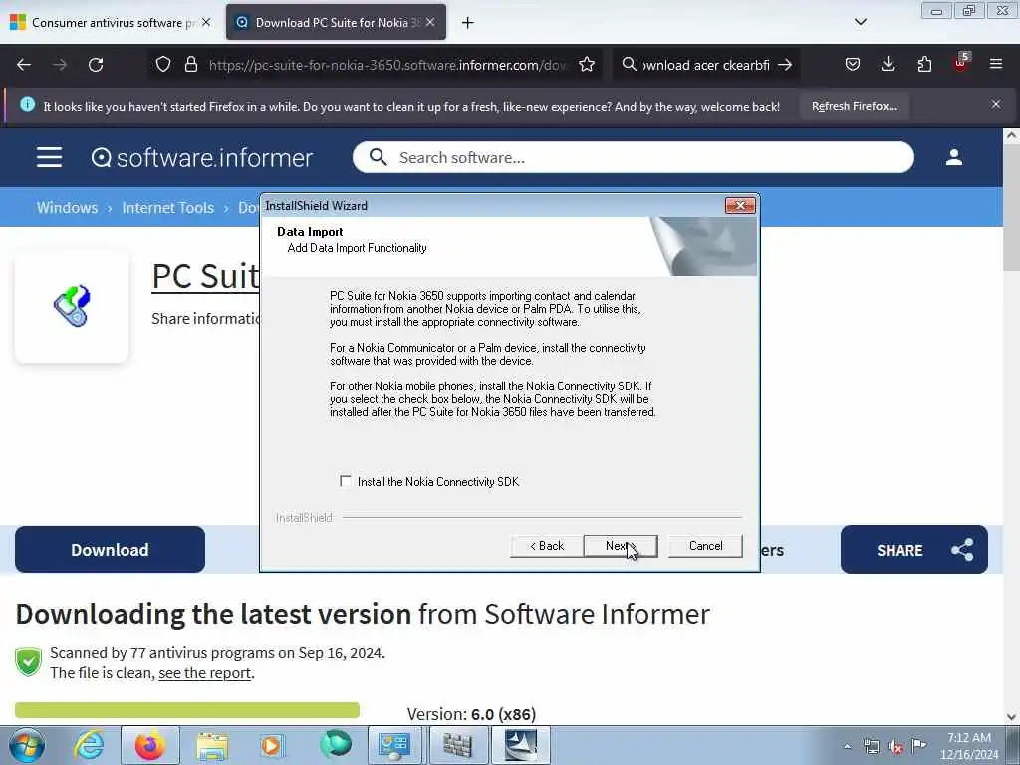The width and height of the screenshot is (1020, 765).
Task: Click the SHARE button
Action: (x=914, y=550)
